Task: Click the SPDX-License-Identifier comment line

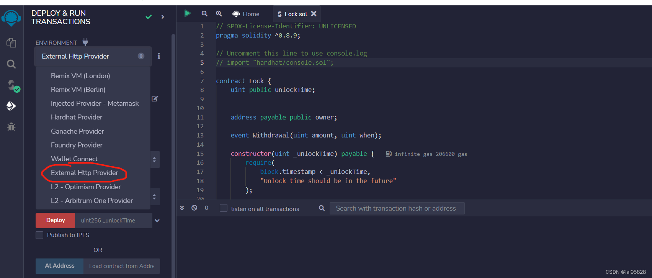Action: click(x=286, y=26)
